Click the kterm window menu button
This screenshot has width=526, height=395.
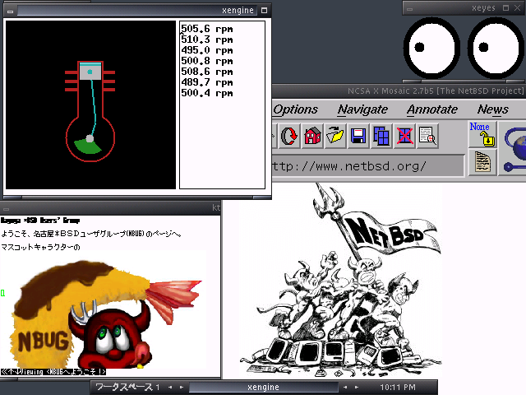pyautogui.click(x=6, y=209)
